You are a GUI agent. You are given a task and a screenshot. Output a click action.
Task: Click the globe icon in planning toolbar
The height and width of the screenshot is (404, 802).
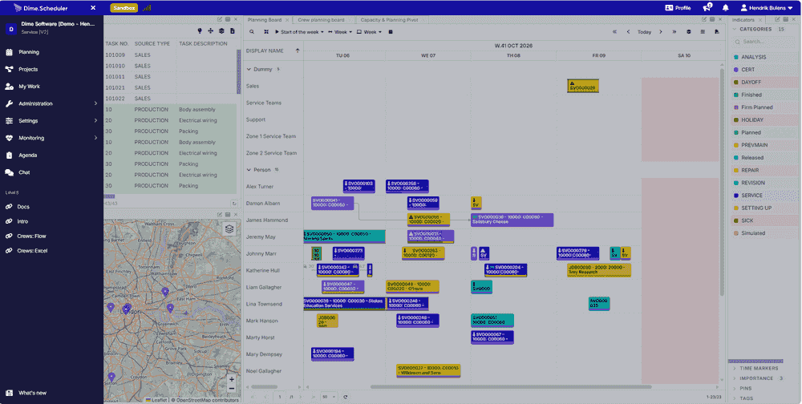pos(689,32)
